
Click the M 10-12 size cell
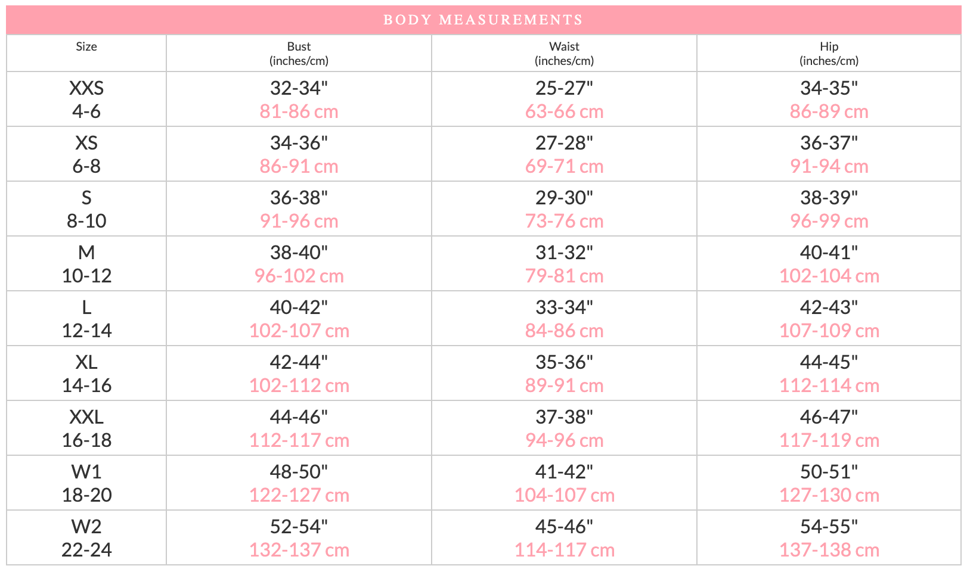click(x=86, y=264)
